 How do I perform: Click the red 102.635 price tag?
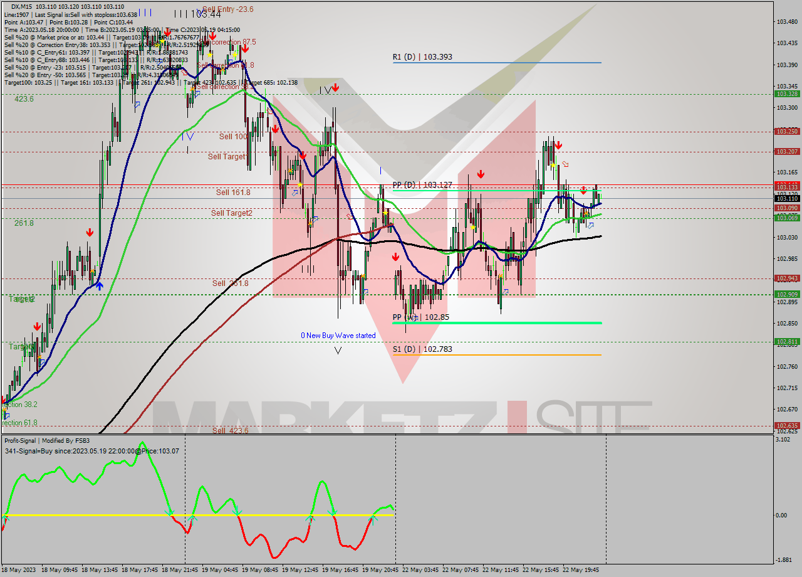[787, 425]
